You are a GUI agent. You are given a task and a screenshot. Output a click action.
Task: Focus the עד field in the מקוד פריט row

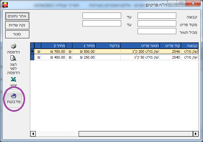click(x=101, y=24)
